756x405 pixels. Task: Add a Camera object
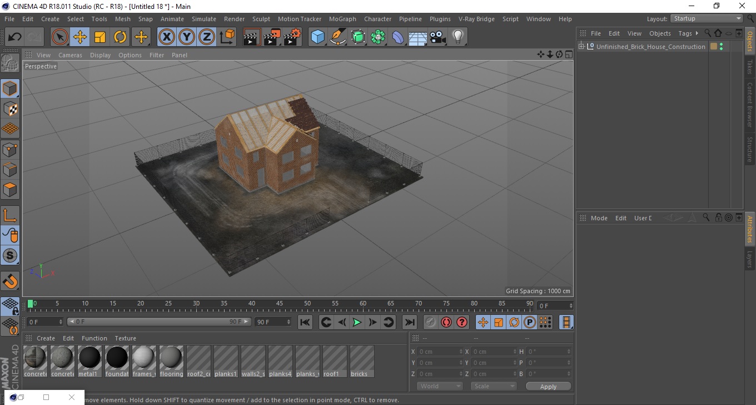(438, 37)
